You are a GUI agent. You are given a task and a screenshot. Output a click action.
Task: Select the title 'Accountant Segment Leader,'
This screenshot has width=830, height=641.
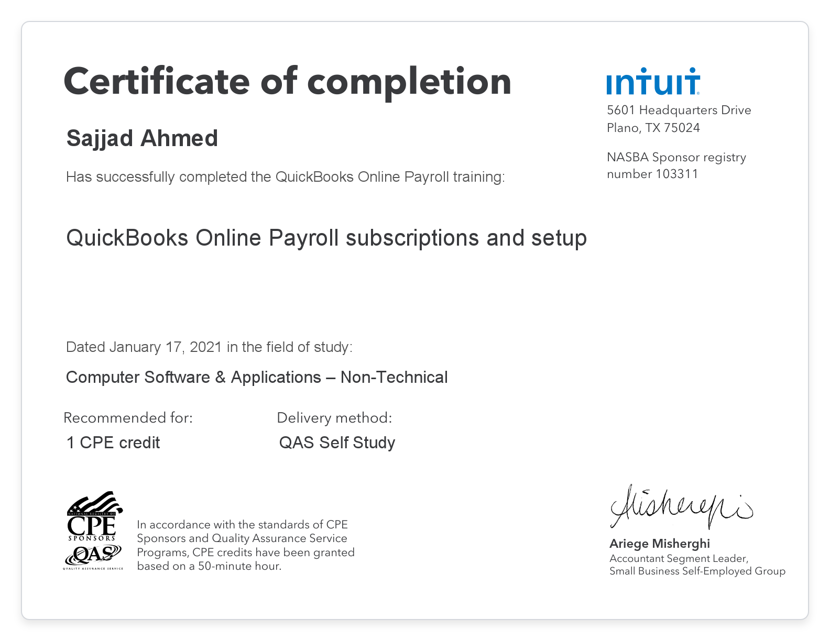(x=679, y=558)
